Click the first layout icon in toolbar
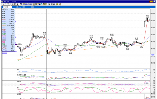This screenshot has height=99, width=157. click(21, 4)
